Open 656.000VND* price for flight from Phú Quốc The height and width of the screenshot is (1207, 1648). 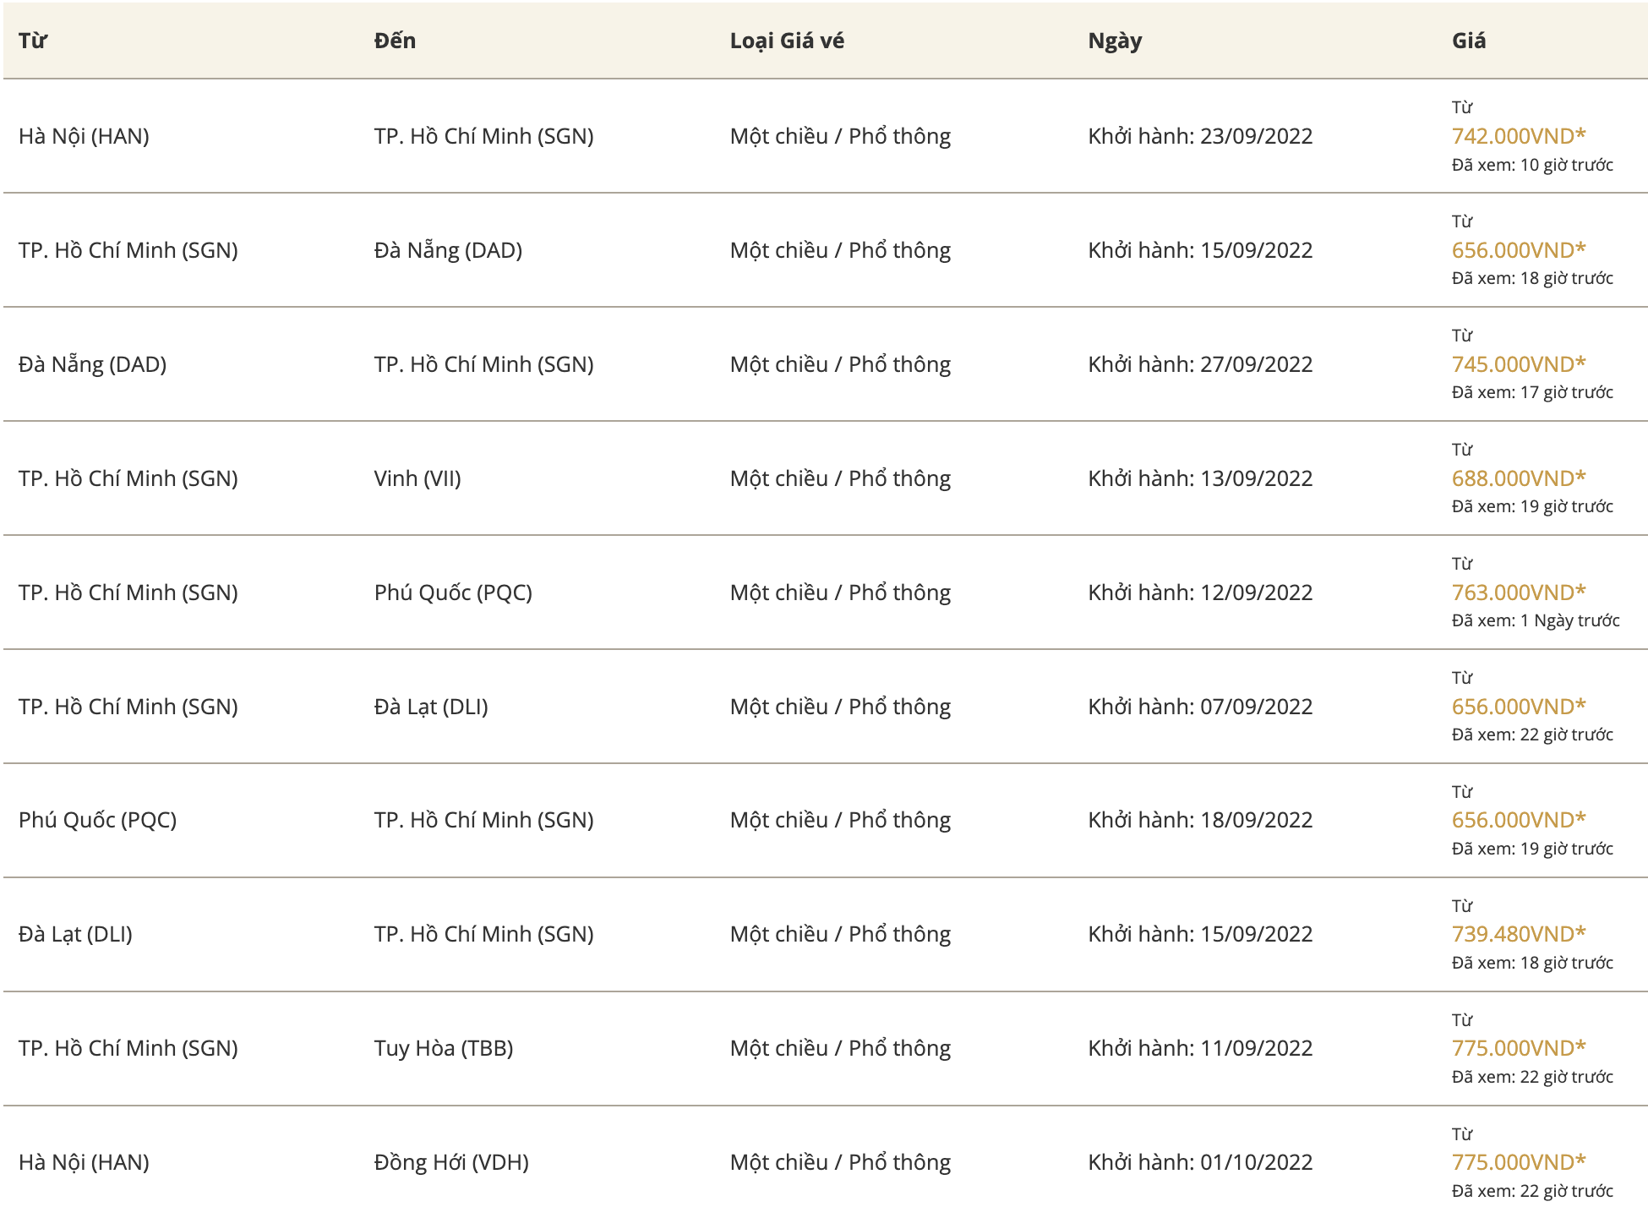click(x=1519, y=820)
